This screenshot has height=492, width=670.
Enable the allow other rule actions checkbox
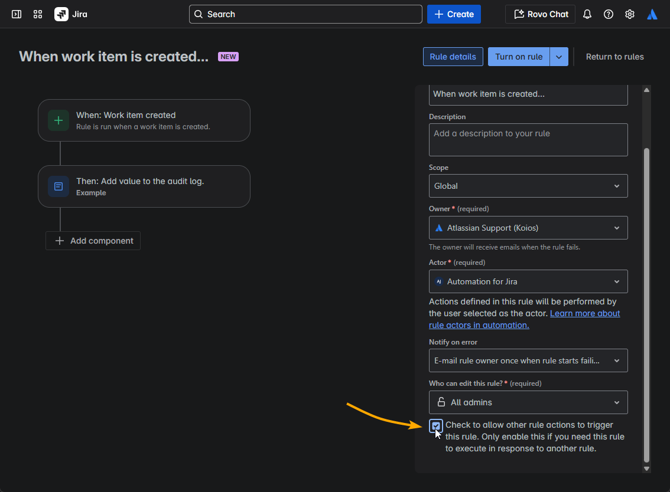[x=435, y=425]
